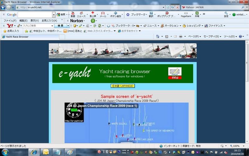Open the おすすめサイト dropdown

pos(140,31)
